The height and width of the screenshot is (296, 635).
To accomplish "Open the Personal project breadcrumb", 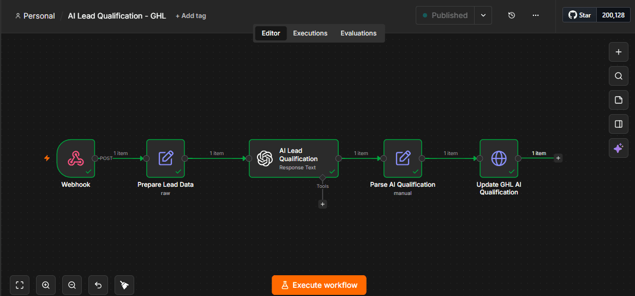I will pos(35,16).
